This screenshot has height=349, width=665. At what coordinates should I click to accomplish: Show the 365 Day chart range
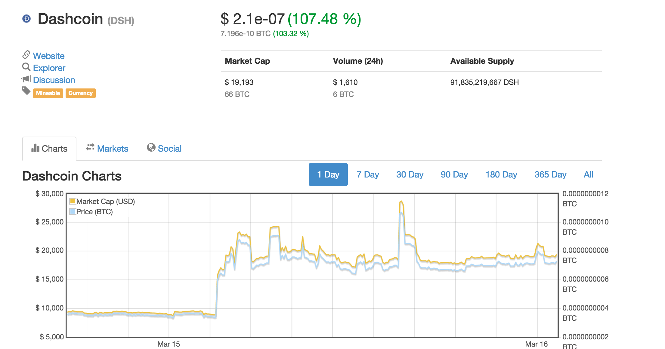[x=550, y=174]
